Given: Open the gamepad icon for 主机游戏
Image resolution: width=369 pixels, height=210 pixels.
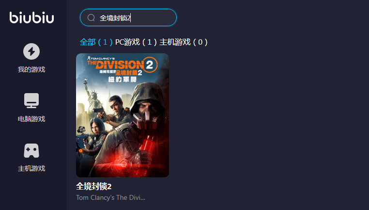Looking at the screenshot, I should 31,151.
